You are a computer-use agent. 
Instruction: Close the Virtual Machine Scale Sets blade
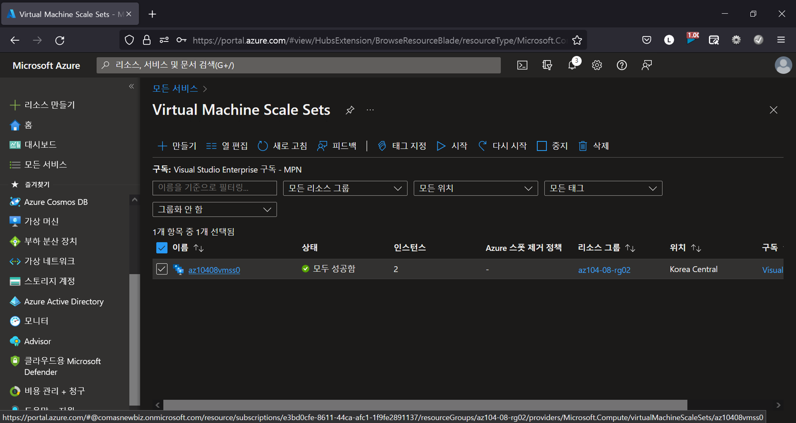tap(773, 110)
